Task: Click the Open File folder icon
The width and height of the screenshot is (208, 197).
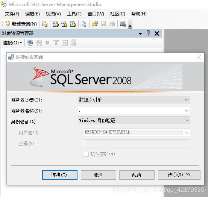Action: coord(95,24)
